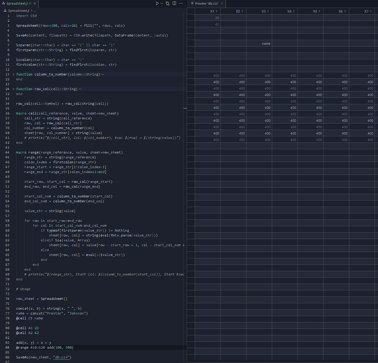Viewport: 378px width, 363px height.
Task: Open the run options dropdown arrow
Action: (x=161, y=3)
